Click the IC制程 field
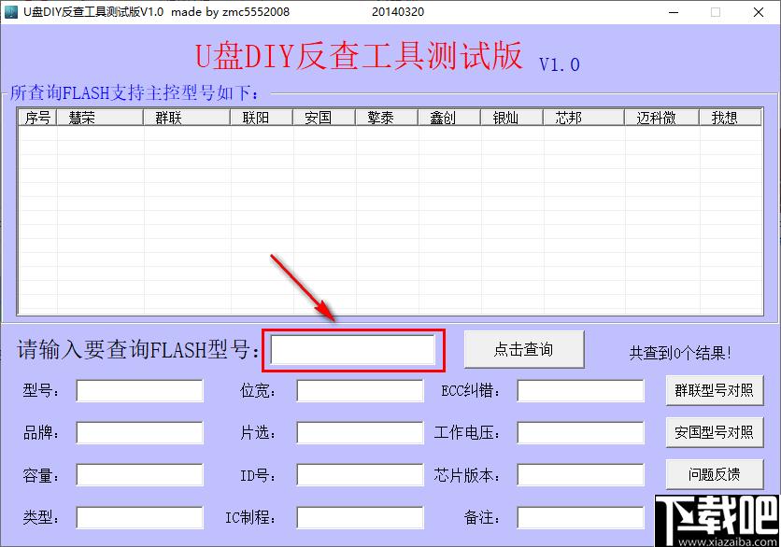781x547 pixels. (360, 518)
